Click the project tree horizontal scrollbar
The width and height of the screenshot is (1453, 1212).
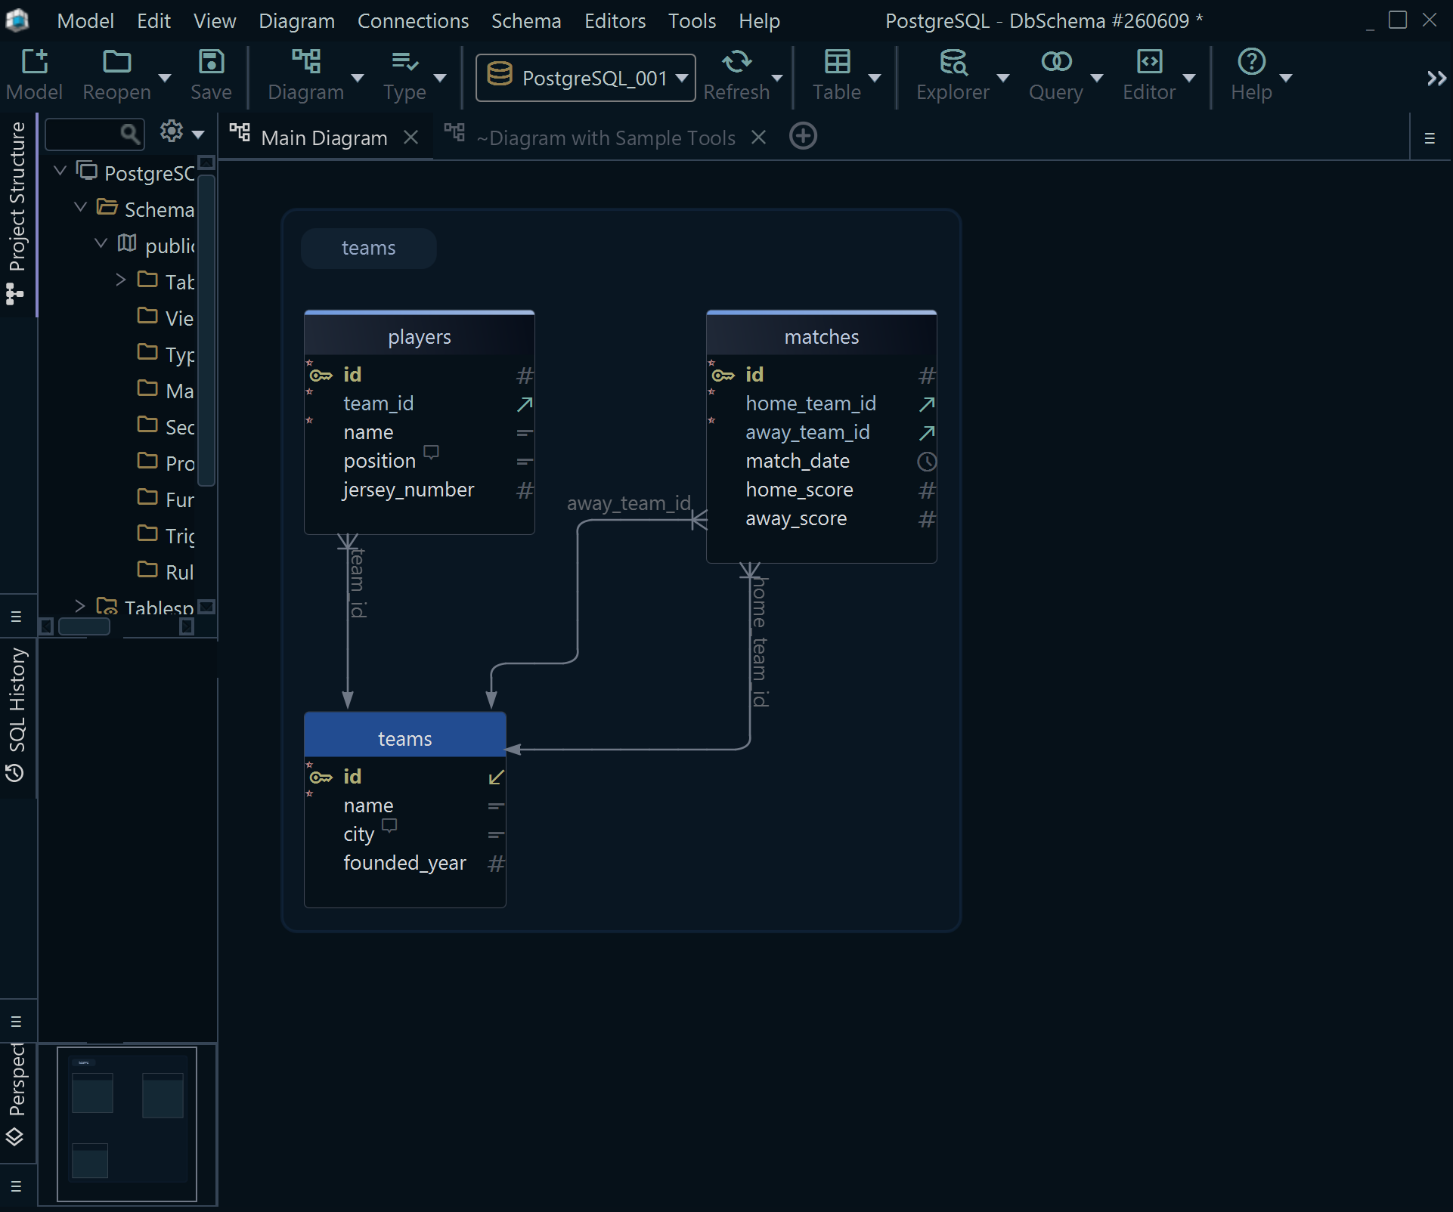[x=85, y=626]
